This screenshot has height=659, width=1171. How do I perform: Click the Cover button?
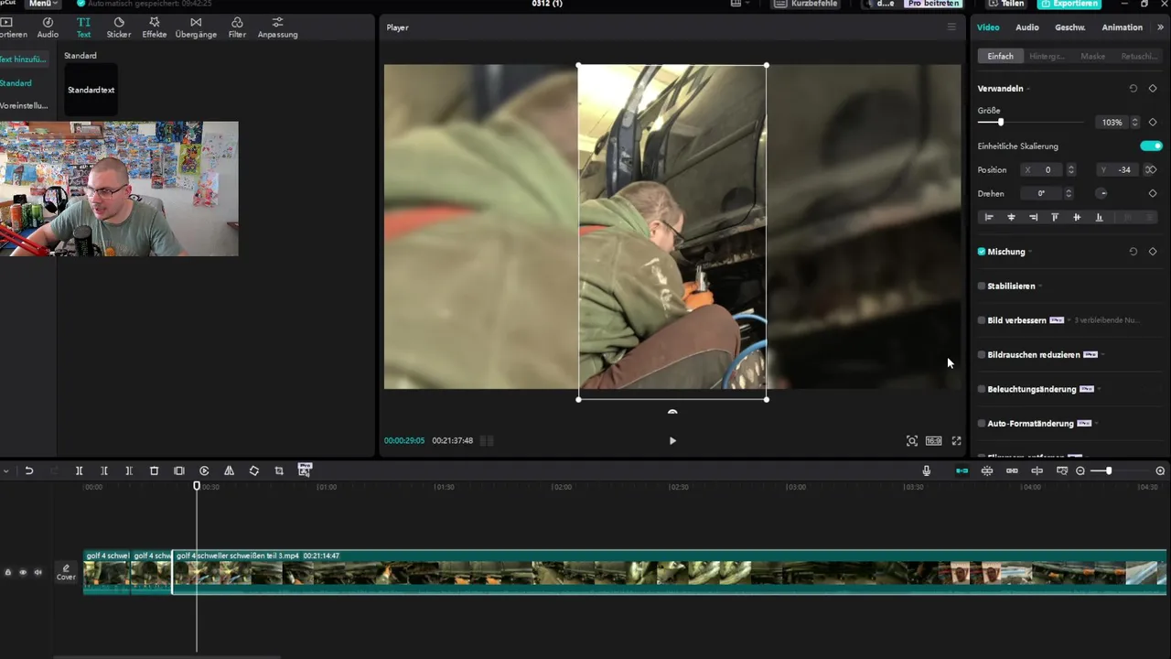coord(66,572)
